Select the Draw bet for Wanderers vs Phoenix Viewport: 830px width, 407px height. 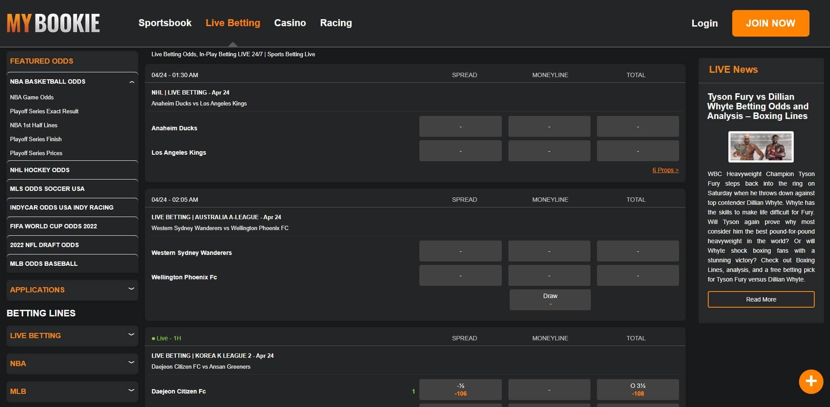click(549, 299)
